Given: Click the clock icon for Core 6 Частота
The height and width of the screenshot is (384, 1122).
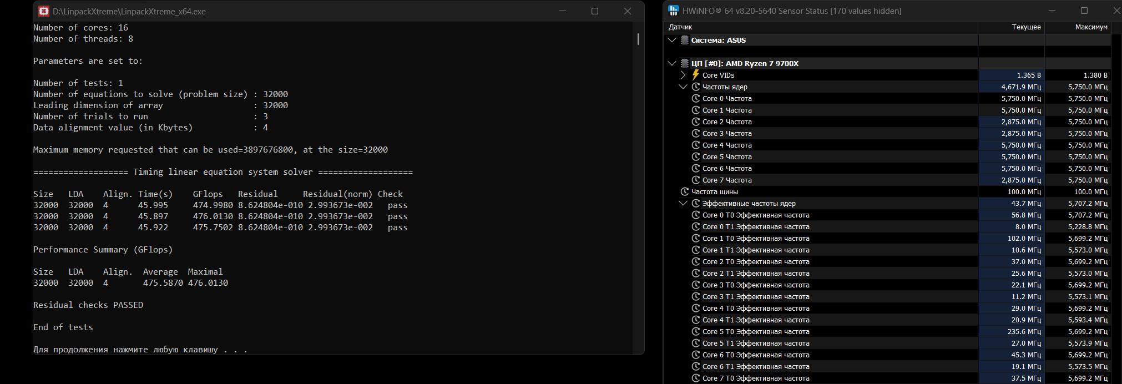Looking at the screenshot, I should [696, 168].
